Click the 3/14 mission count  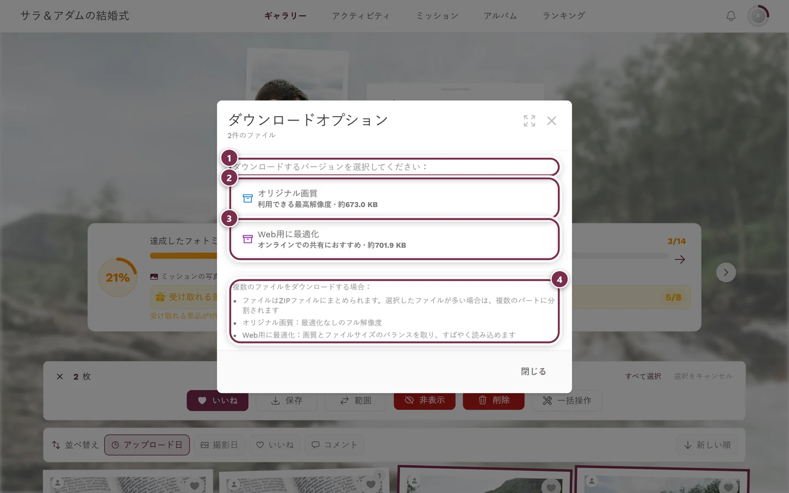point(677,241)
